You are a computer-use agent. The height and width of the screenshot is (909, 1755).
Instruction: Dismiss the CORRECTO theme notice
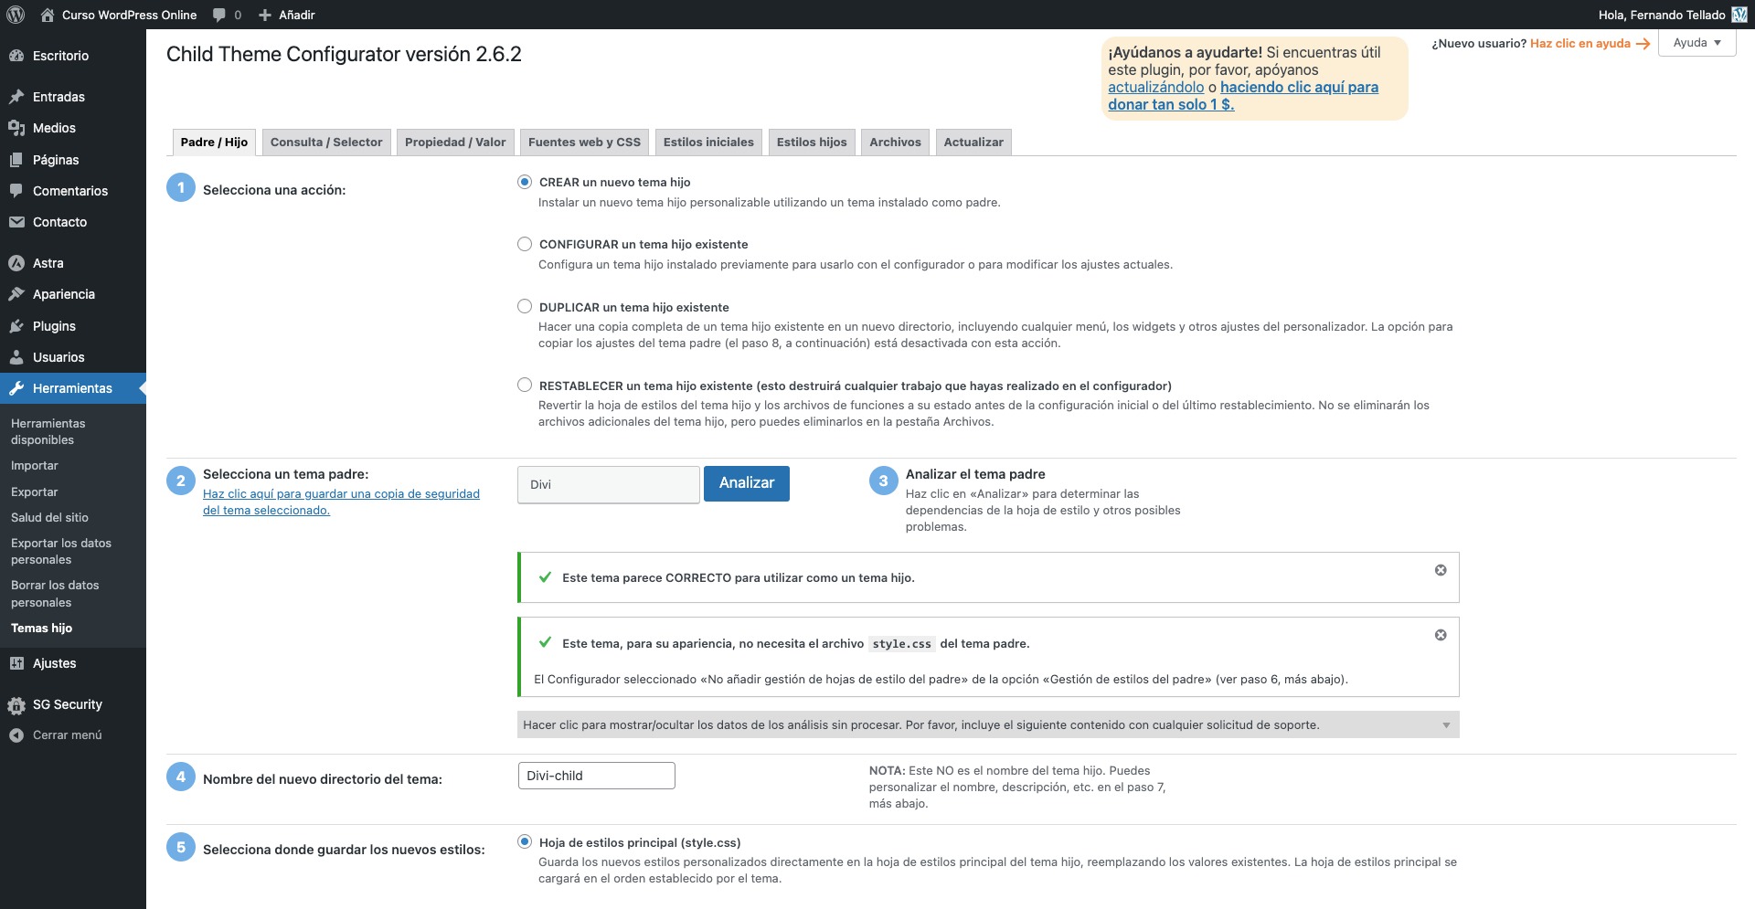pyautogui.click(x=1441, y=570)
